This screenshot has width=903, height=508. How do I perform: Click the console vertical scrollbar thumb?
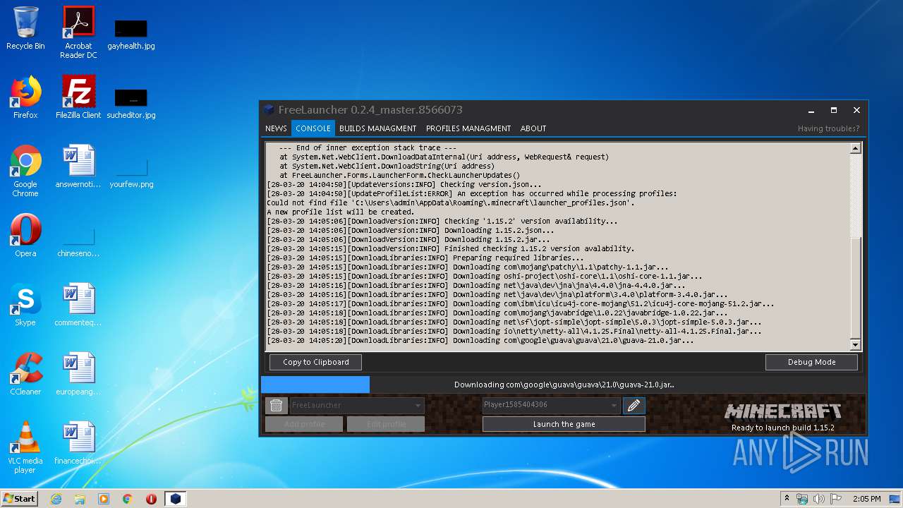[856, 288]
